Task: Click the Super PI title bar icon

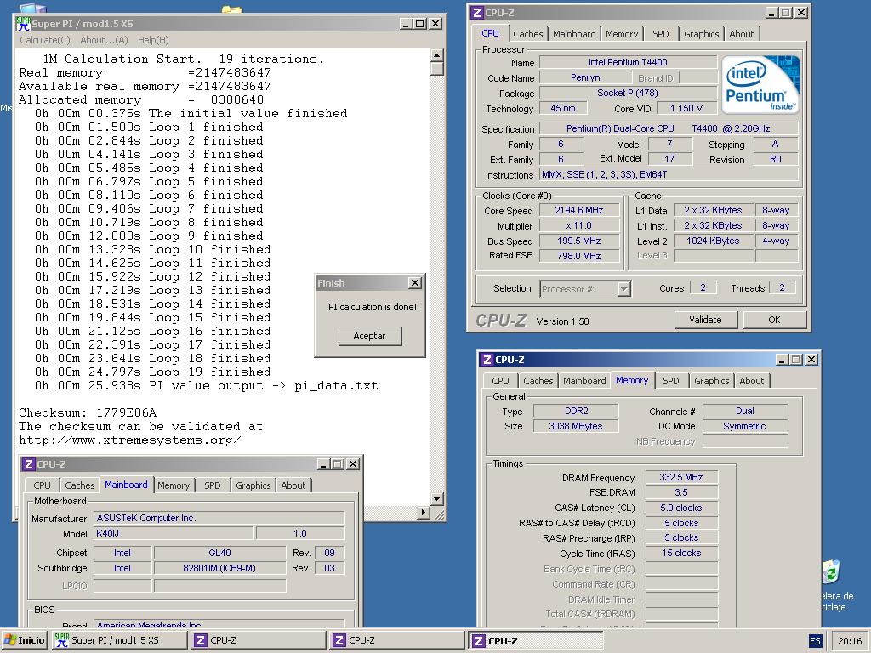Action: click(x=23, y=23)
